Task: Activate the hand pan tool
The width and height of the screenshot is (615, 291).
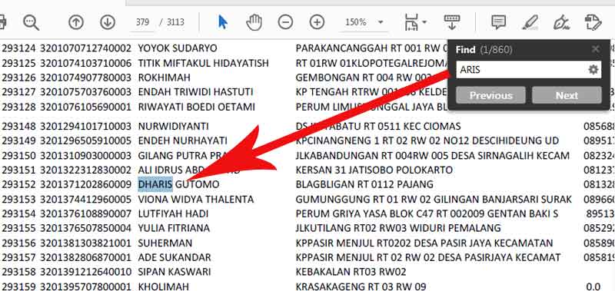Action: pyautogui.click(x=254, y=22)
